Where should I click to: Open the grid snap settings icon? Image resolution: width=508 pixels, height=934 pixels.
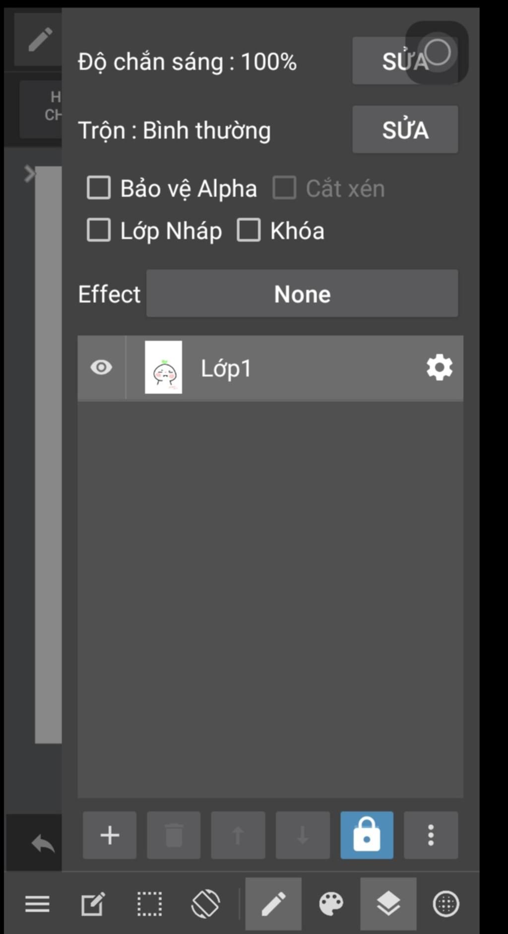pos(446,904)
